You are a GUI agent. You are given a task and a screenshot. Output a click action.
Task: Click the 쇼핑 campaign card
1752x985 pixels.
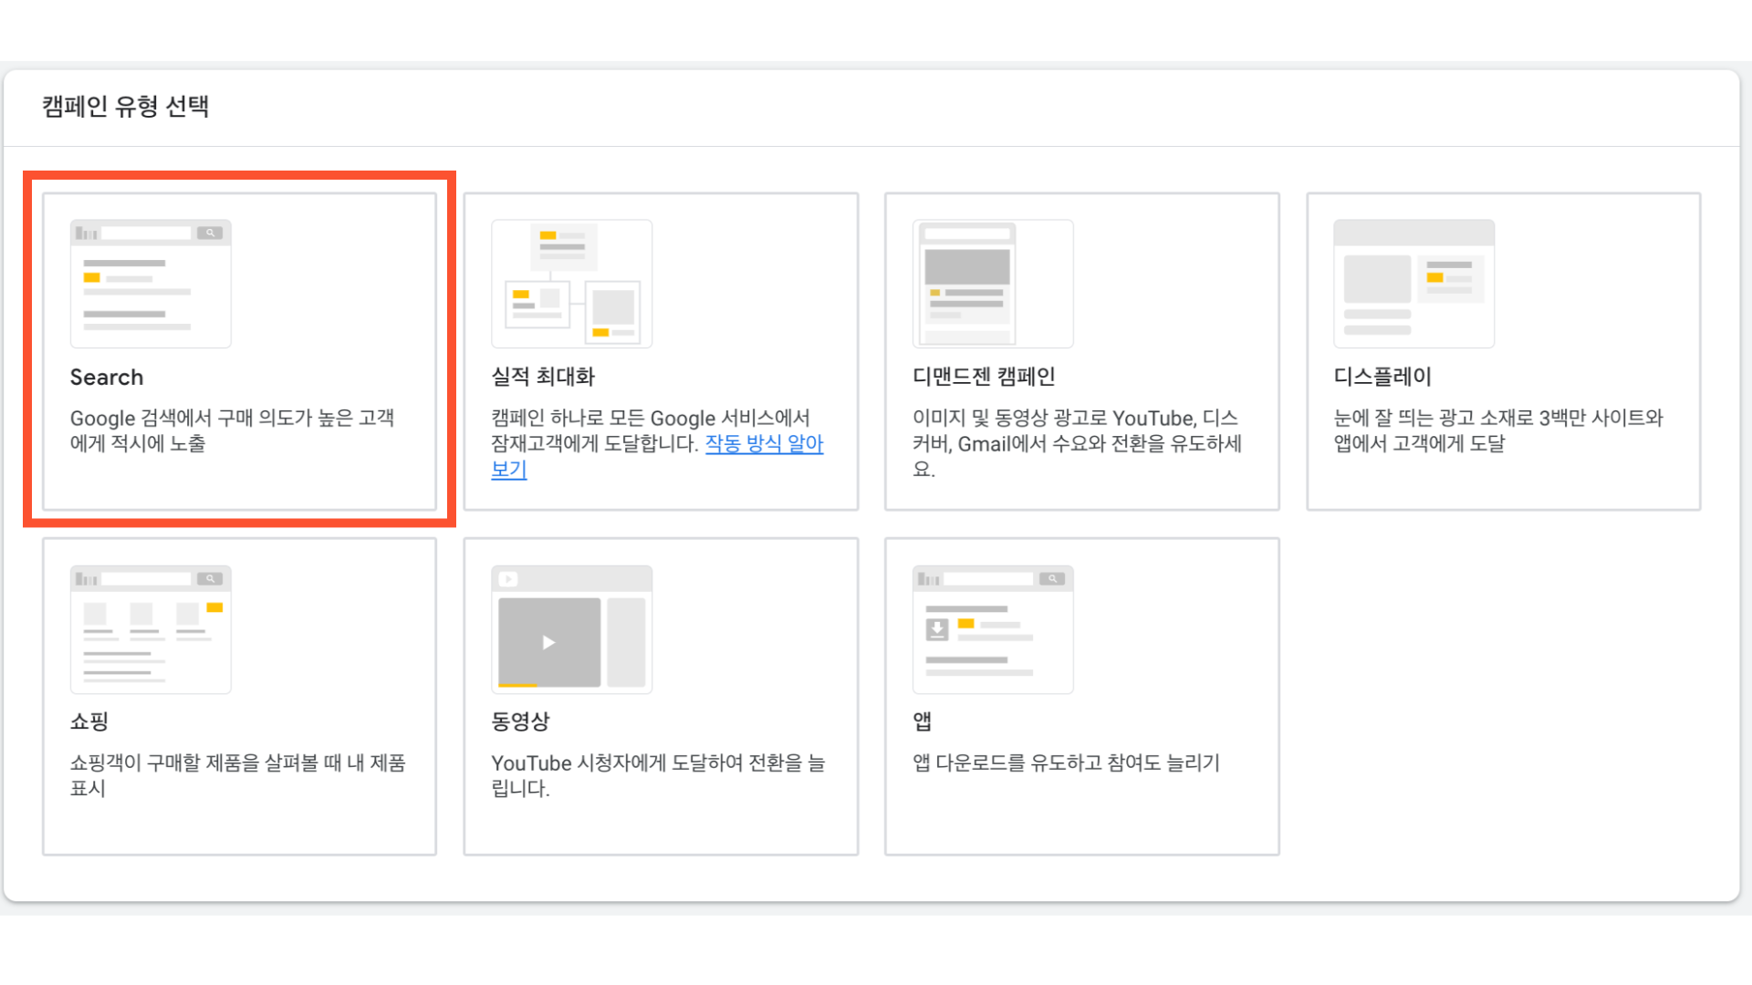coord(239,696)
